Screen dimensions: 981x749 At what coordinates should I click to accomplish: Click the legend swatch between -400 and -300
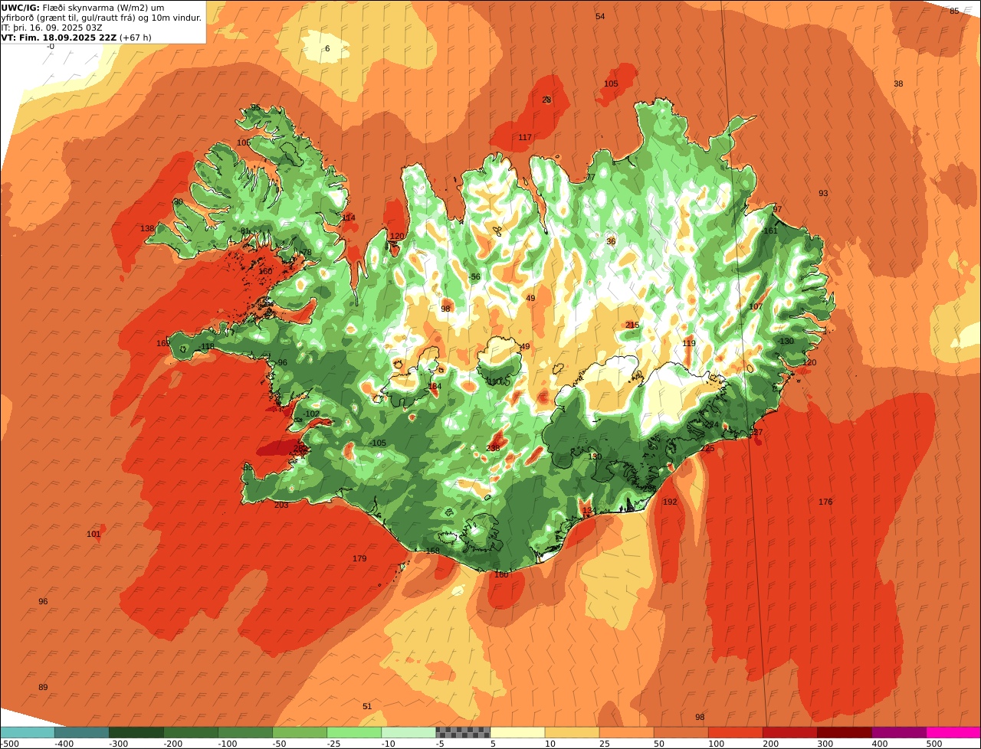click(81, 732)
